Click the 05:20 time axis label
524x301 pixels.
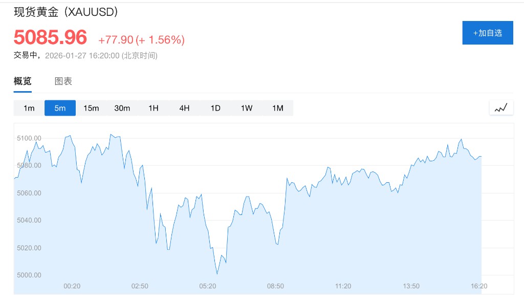tap(207, 286)
